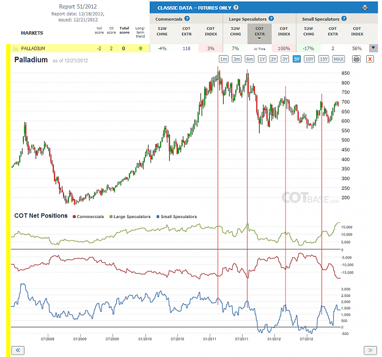The image size is (382, 357).
Task: Click the PALLADIUM market row name
Action: click(x=33, y=48)
